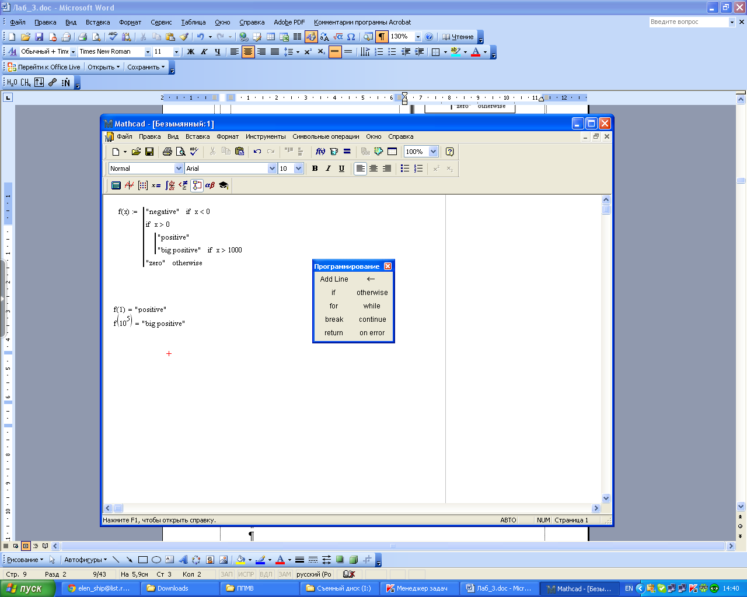The image size is (747, 597).
Task: Click on error in programming palette
Action: 372,333
